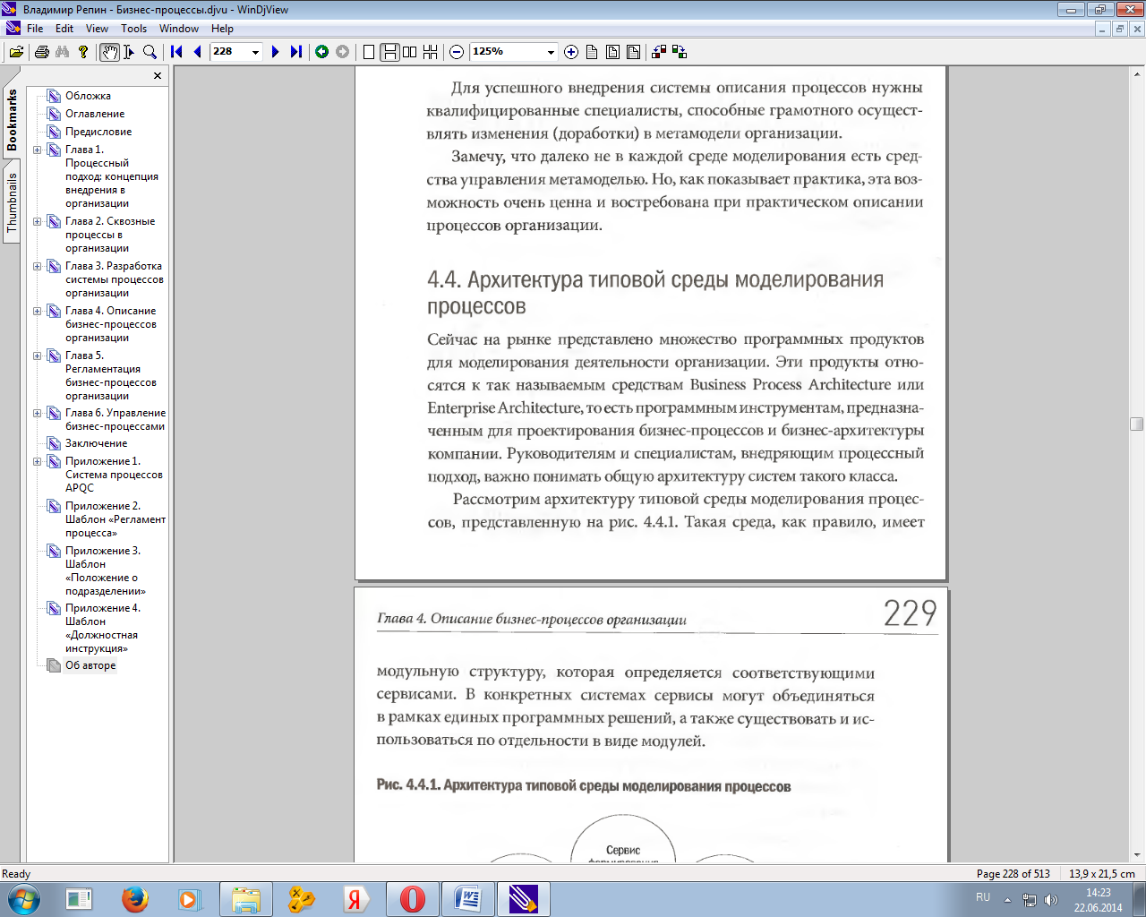Click the Fit Width page icon
This screenshot has width=1146, height=917.
pyautogui.click(x=613, y=52)
